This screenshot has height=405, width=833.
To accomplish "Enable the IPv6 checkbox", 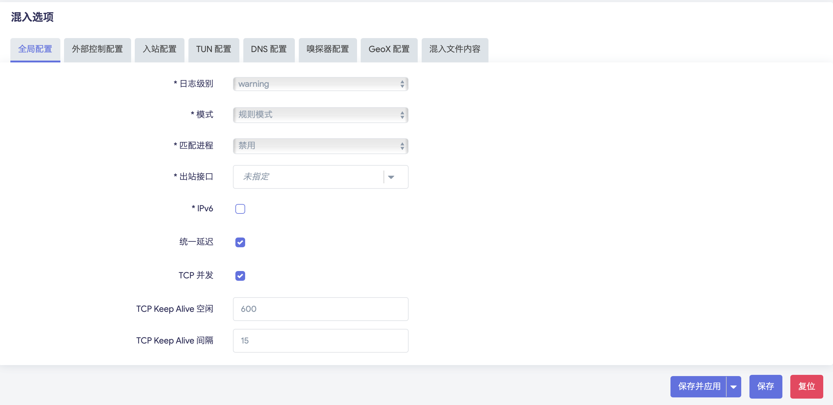I will coord(240,209).
